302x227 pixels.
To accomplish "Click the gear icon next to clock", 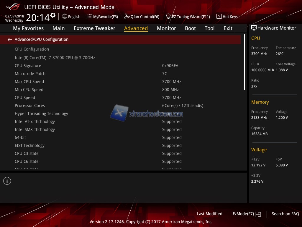I will coord(53,15).
